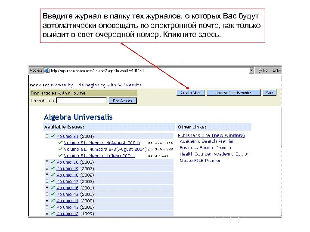310x232 pixels.
Task: Open the Publisher's Site (new window) link
Action: point(211,135)
